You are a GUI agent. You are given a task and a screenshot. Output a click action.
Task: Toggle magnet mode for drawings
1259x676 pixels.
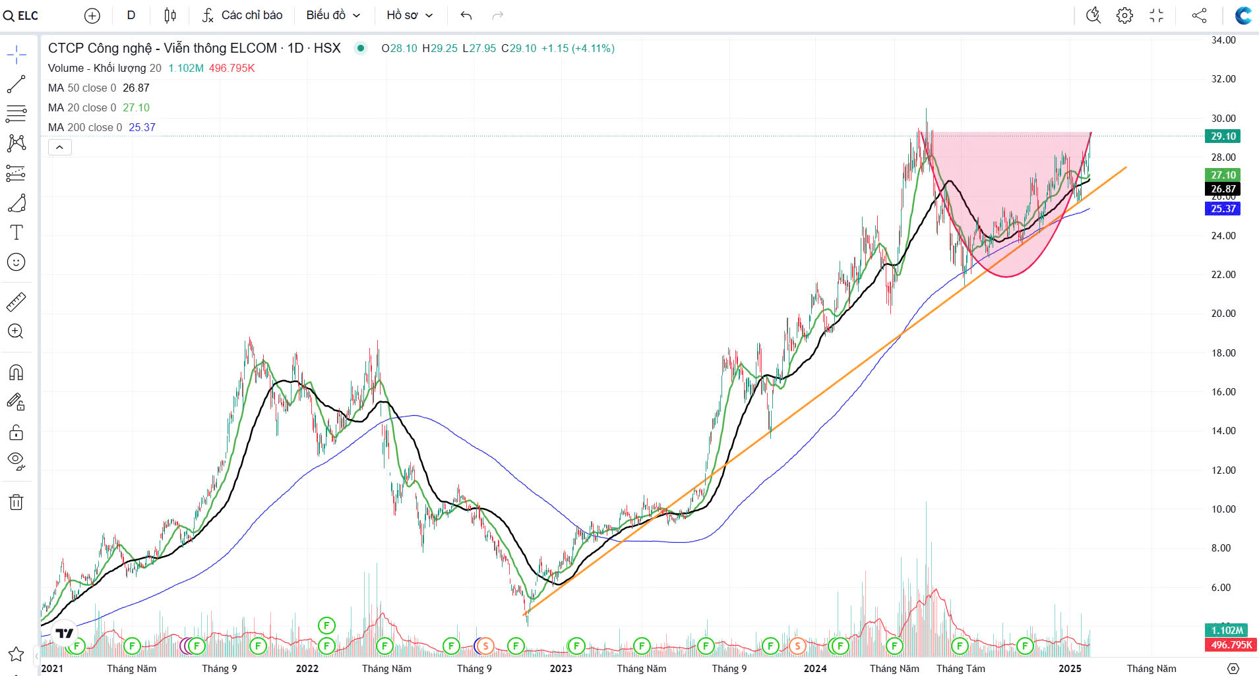pos(16,373)
